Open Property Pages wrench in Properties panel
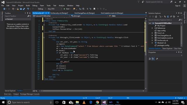This screenshot has width=187, height=105. [x=157, y=59]
